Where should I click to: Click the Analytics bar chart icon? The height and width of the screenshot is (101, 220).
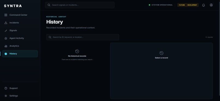(x=6, y=46)
